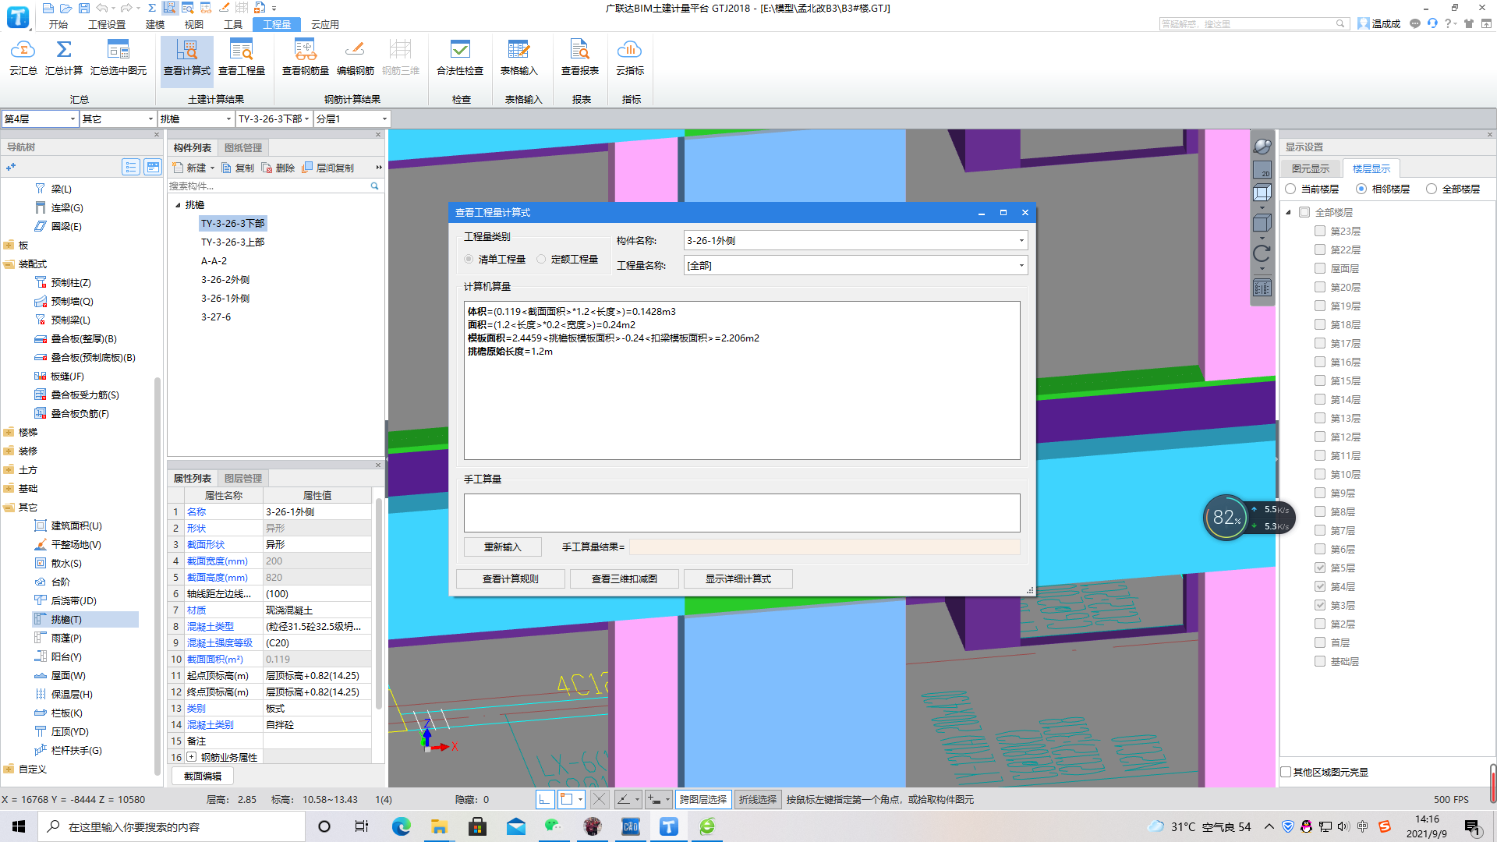Open the 云应用 ribbon tab

(x=325, y=24)
